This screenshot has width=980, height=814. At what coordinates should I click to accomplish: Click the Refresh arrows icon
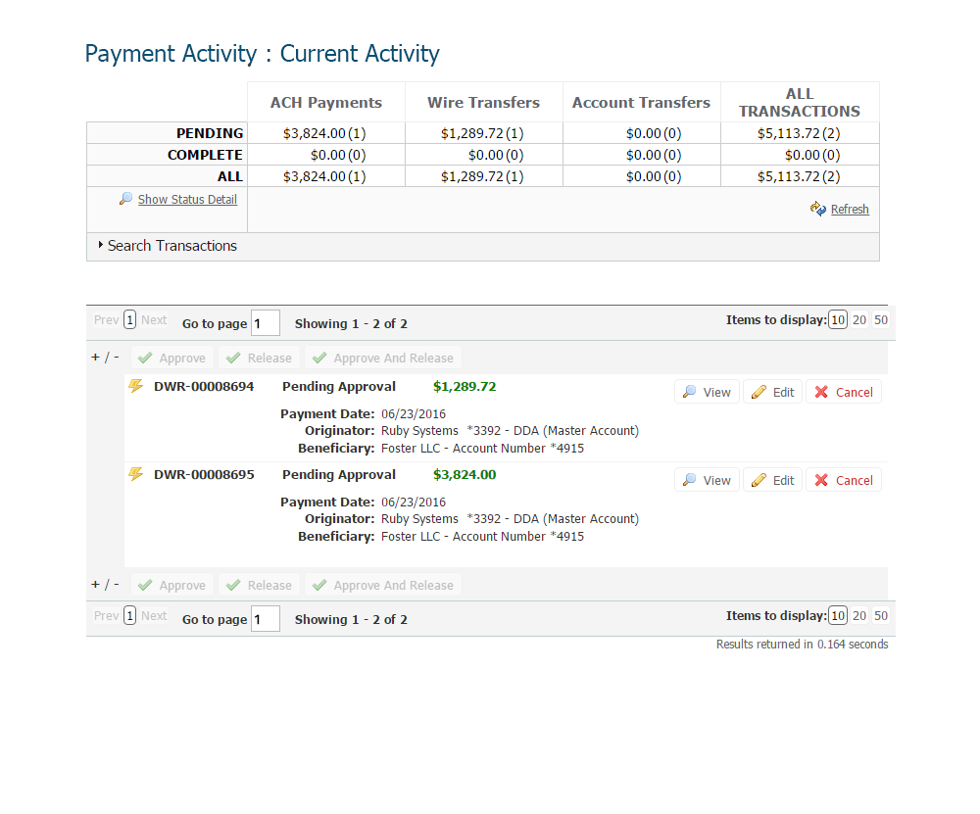[818, 209]
